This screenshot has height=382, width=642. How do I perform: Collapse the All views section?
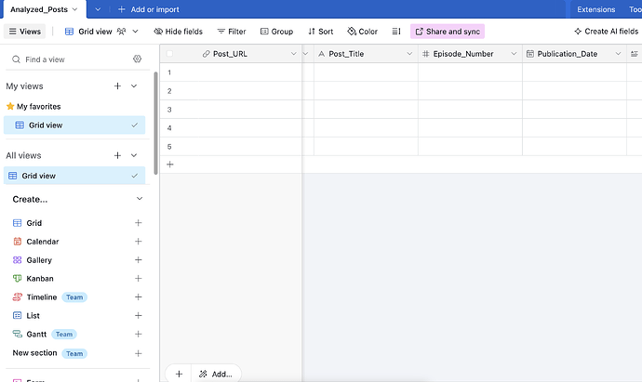click(x=134, y=155)
